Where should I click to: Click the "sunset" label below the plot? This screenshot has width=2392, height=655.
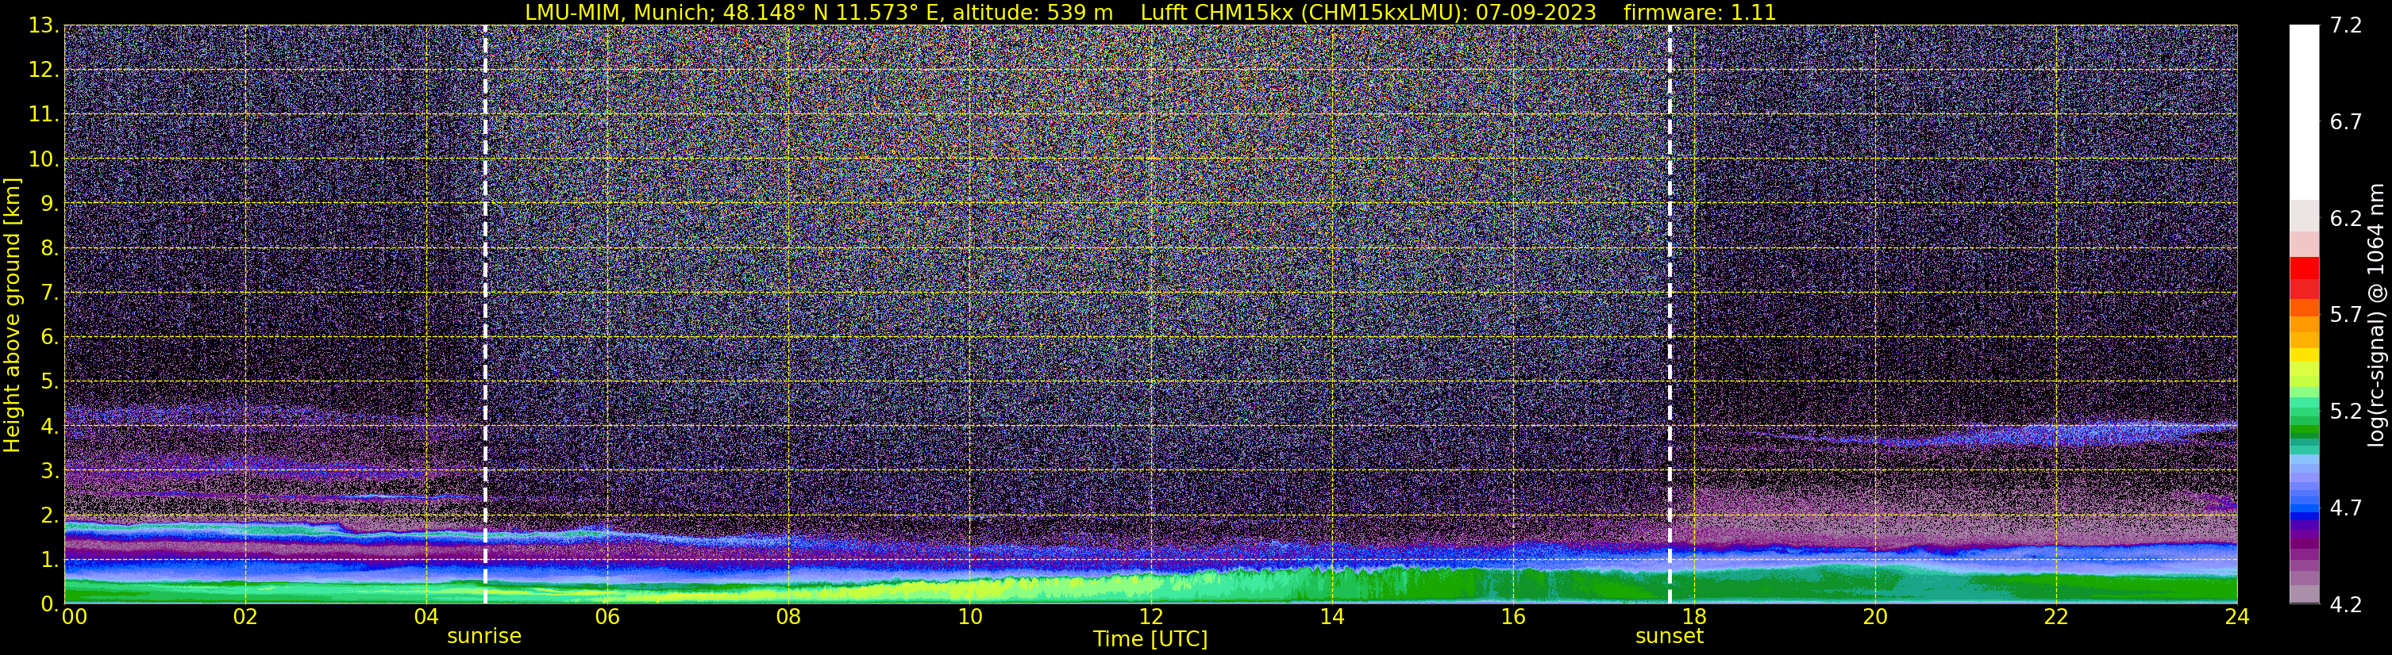click(x=1669, y=637)
